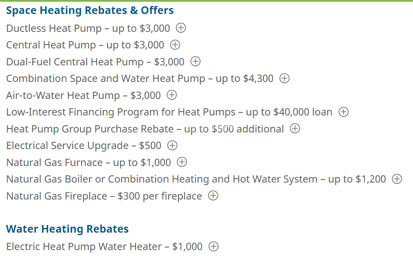The width and height of the screenshot is (413, 256).
Task: Expand Ductless Heat Pump plus icon
Action: coord(181,28)
